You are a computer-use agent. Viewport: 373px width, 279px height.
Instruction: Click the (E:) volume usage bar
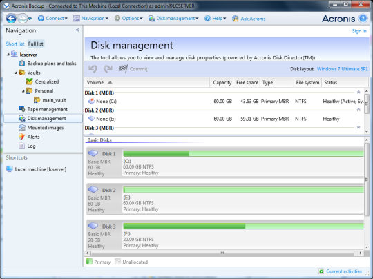click(243, 190)
